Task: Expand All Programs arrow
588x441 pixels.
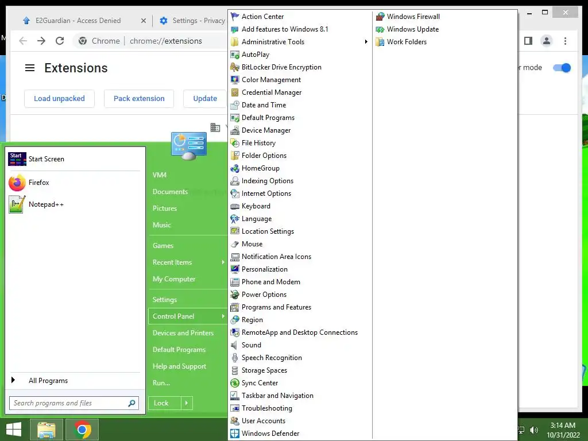Action: pyautogui.click(x=13, y=380)
